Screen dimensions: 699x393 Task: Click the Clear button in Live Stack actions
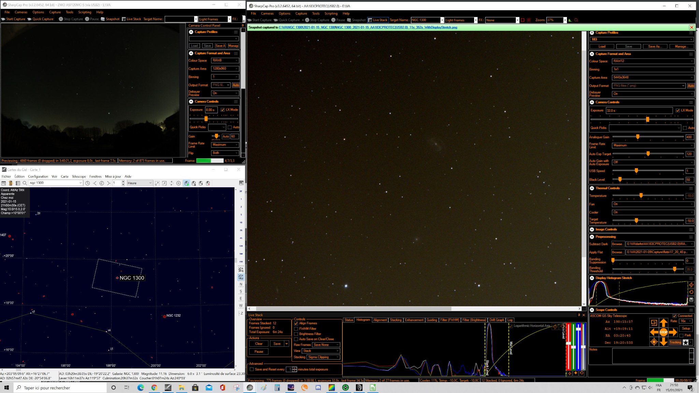tap(259, 344)
